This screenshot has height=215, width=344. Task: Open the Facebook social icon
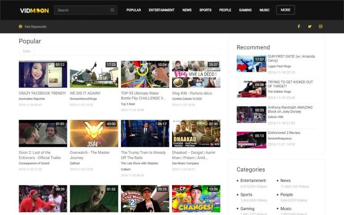299,26
